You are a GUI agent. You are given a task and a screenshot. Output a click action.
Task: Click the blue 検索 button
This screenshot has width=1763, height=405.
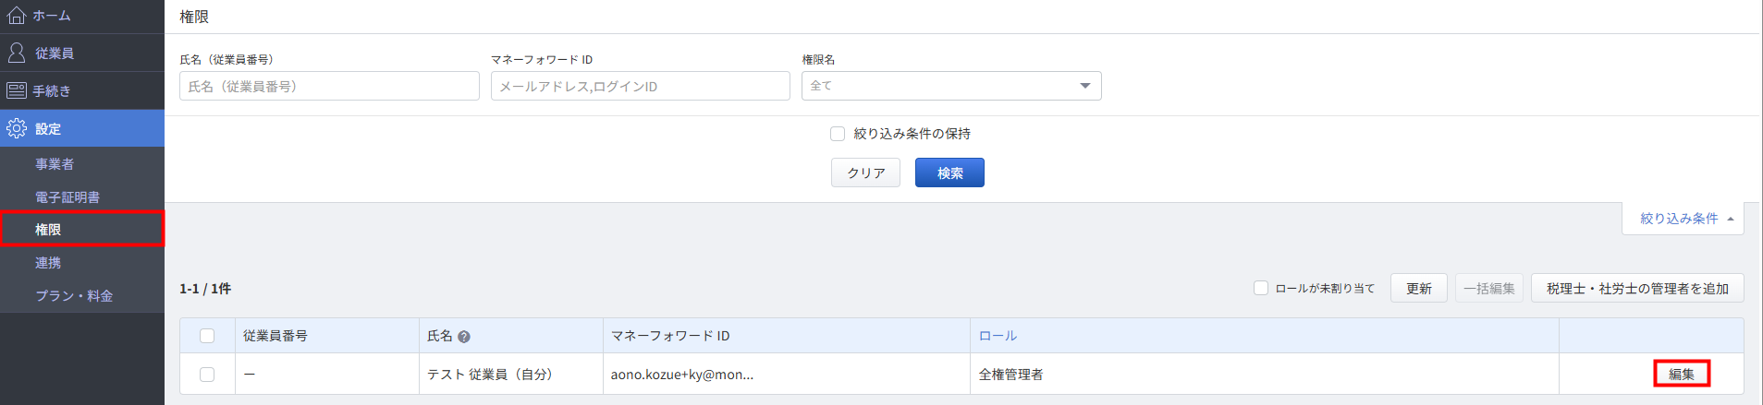click(949, 173)
